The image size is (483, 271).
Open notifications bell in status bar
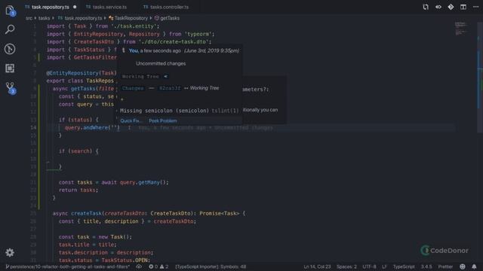click(474, 266)
